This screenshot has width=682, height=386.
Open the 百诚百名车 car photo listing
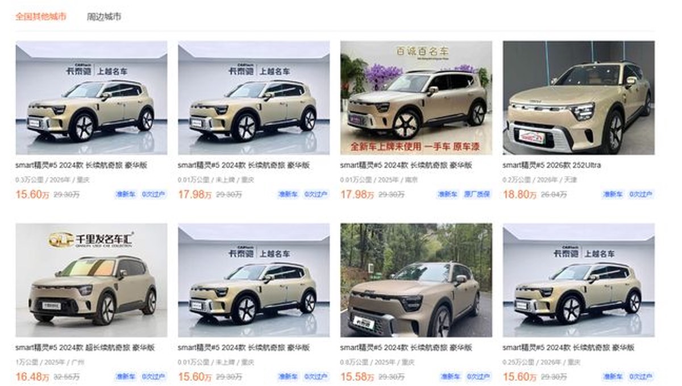click(x=416, y=98)
